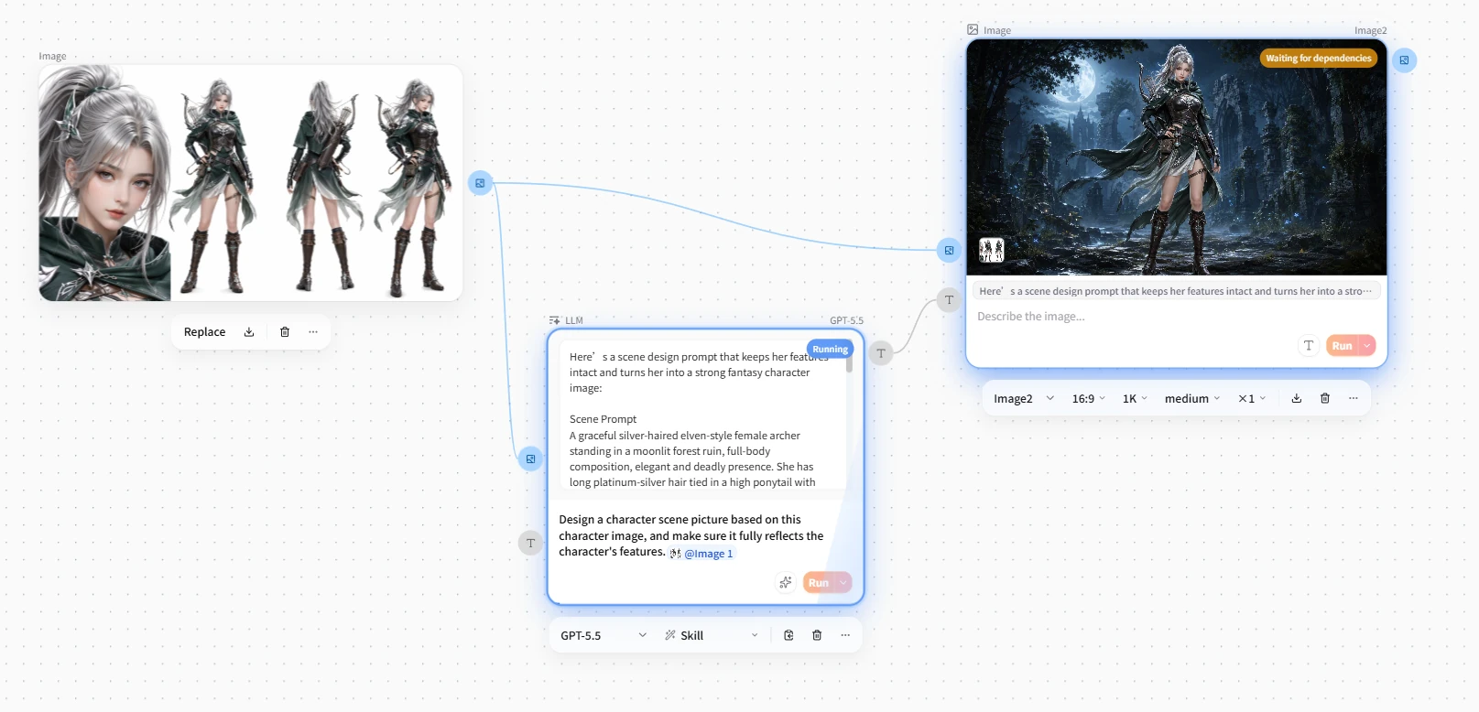Open the medium quality dropdown
This screenshot has height=712, width=1479.
point(1192,399)
